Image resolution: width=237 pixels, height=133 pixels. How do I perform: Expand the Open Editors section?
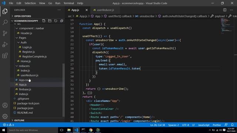point(37,16)
